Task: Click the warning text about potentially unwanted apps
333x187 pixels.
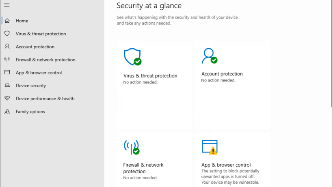Action: pyautogui.click(x=230, y=176)
